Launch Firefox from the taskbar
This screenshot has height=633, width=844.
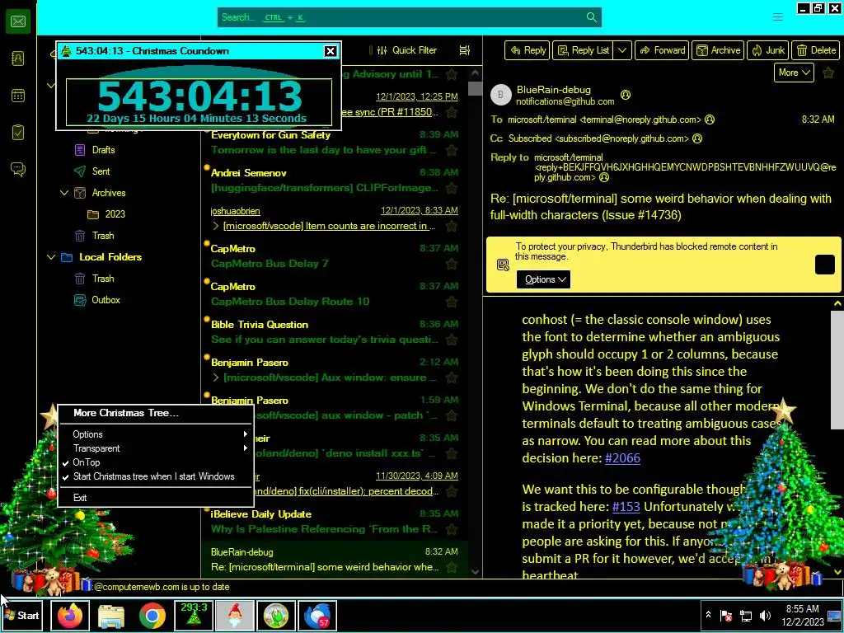click(70, 615)
